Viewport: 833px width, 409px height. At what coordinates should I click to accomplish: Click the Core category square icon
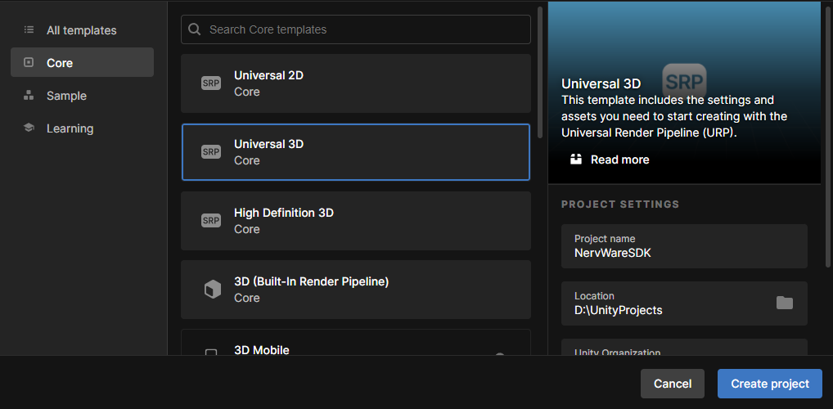[x=29, y=63]
